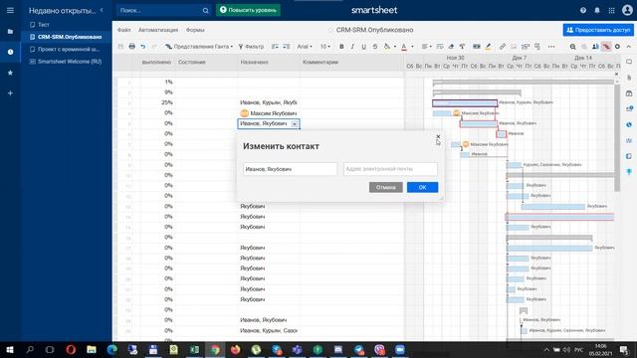Open Favorites star icon in left rail
This screenshot has width=637, height=358.
tap(10, 73)
